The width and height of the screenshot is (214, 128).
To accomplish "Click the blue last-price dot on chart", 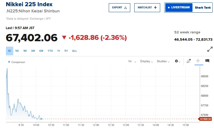I will (42, 119).
